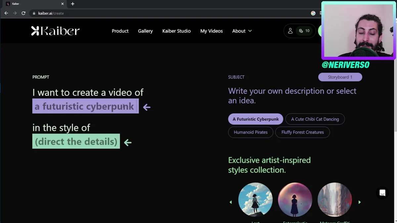Click the lock icon in address bar
Viewport: 397px width, 223px height.
pyautogui.click(x=34, y=13)
